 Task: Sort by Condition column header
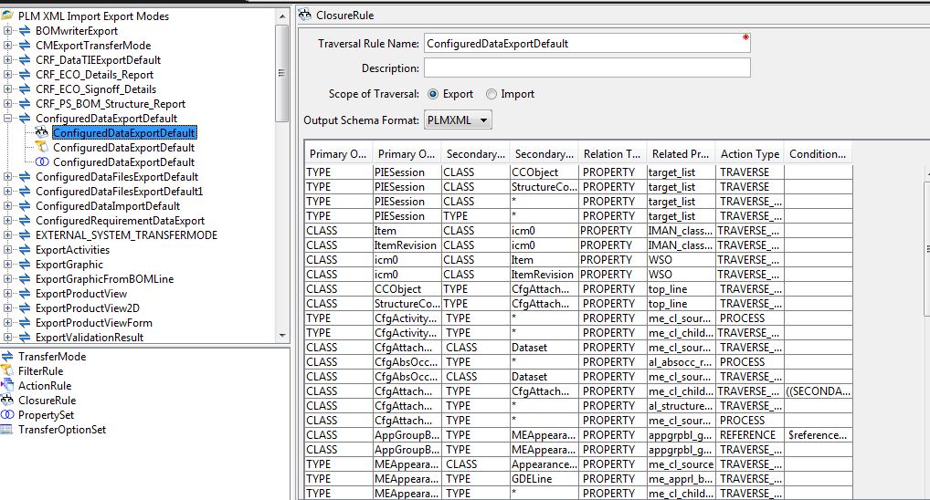818,154
